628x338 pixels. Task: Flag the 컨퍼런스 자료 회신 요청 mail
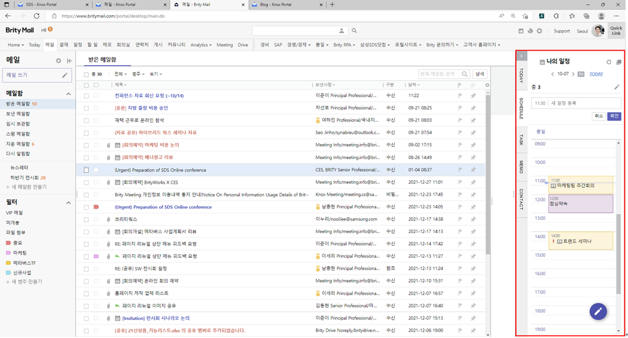[x=460, y=96]
